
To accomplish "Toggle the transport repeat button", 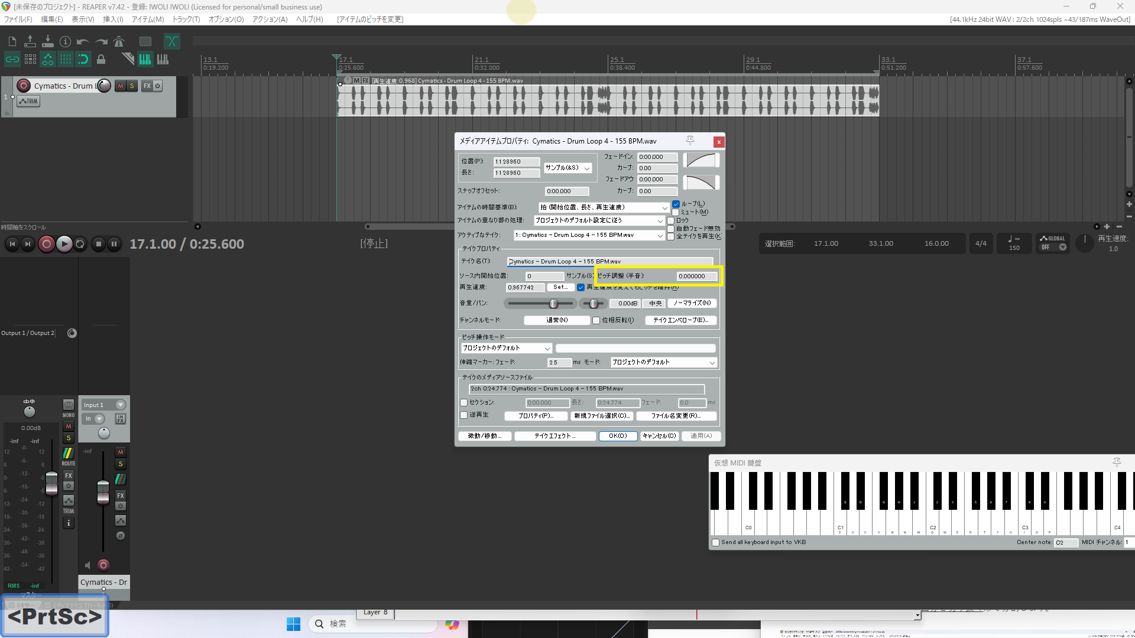I will [80, 243].
